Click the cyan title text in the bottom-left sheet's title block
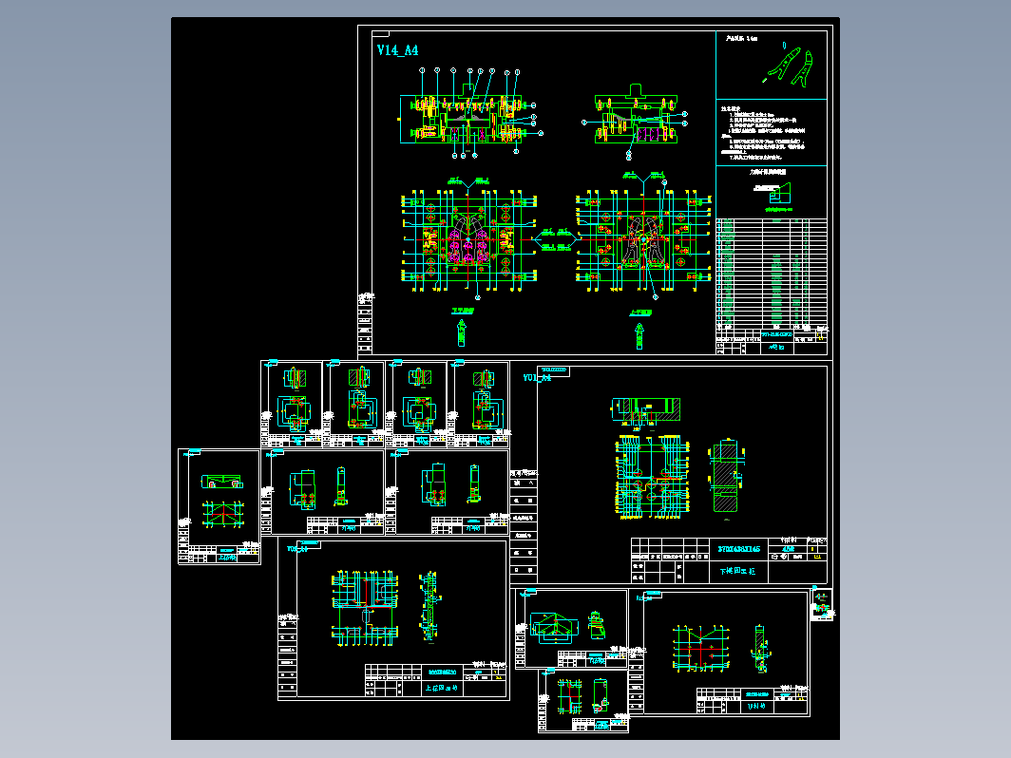The image size is (1011, 758). 441,688
